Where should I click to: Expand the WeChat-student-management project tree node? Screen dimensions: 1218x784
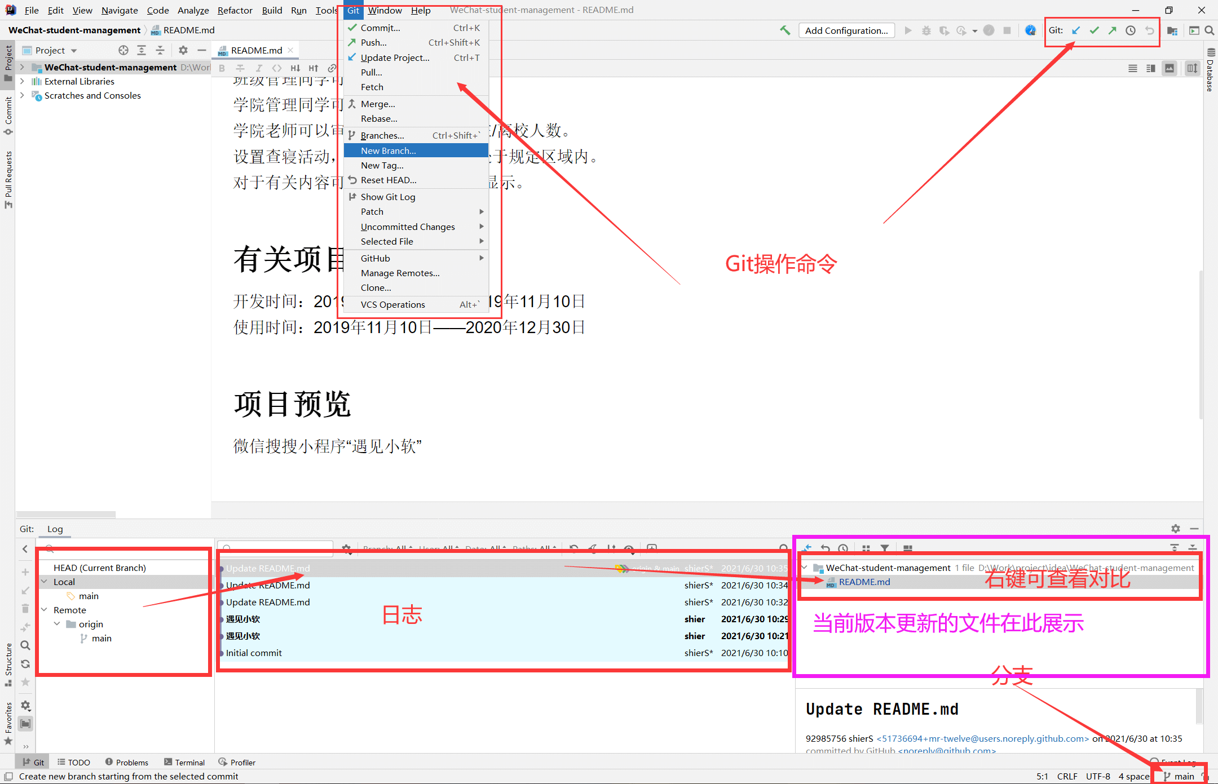(x=22, y=67)
